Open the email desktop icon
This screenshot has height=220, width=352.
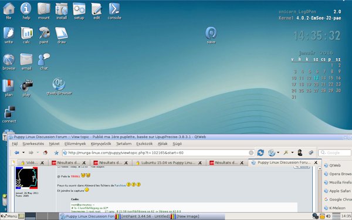click(26, 62)
